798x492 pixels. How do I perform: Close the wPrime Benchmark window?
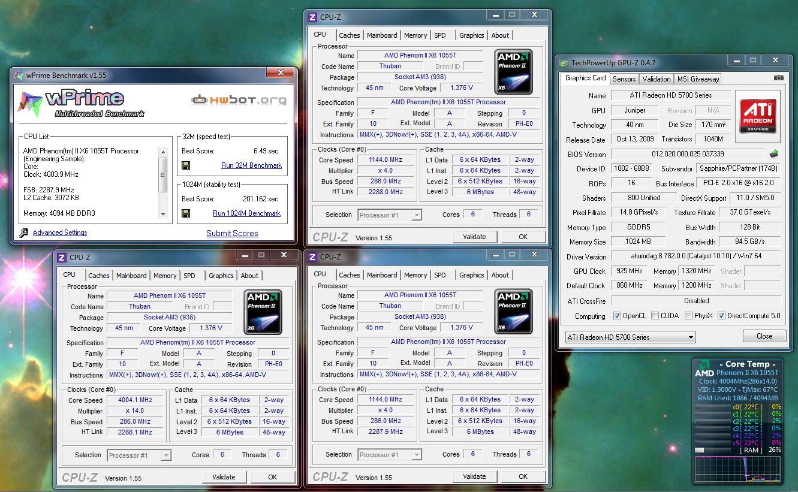coord(280,74)
